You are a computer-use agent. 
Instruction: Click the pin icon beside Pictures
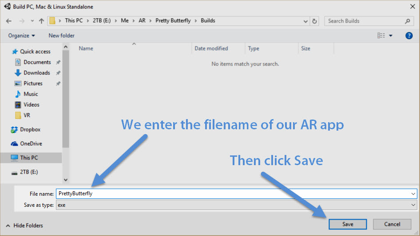coord(58,84)
